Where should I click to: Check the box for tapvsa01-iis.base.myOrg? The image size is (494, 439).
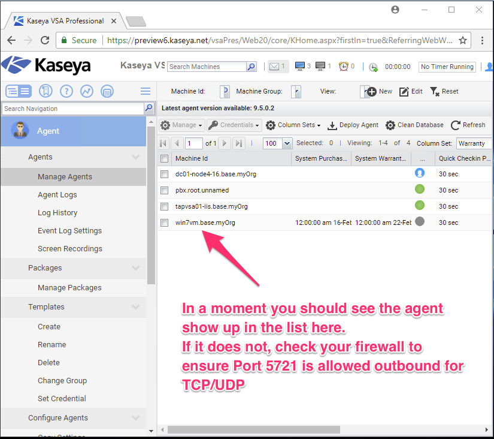click(x=165, y=206)
